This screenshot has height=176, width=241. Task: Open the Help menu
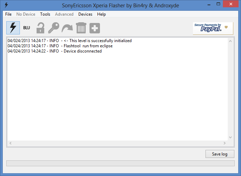(x=101, y=14)
